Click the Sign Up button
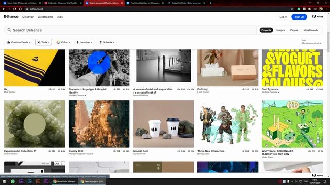This screenshot has width=330, height=185. (x=299, y=17)
